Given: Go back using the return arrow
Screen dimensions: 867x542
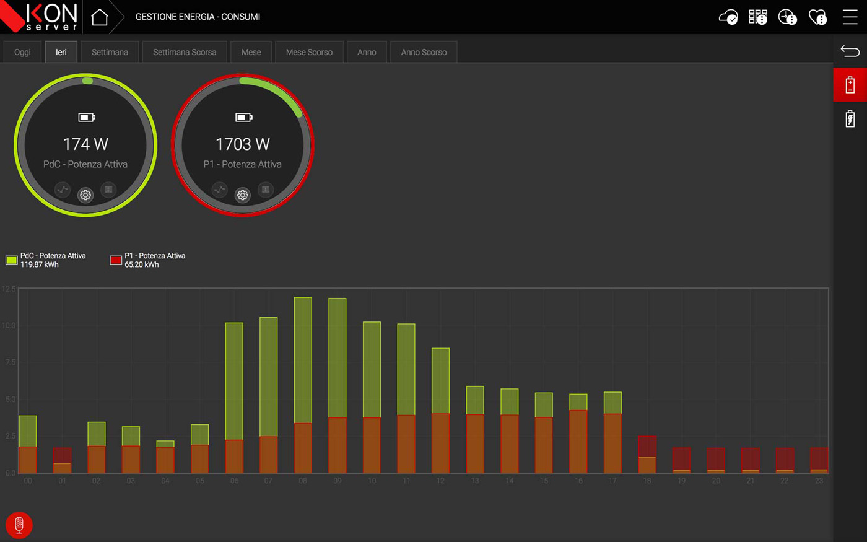Looking at the screenshot, I should click(x=850, y=51).
